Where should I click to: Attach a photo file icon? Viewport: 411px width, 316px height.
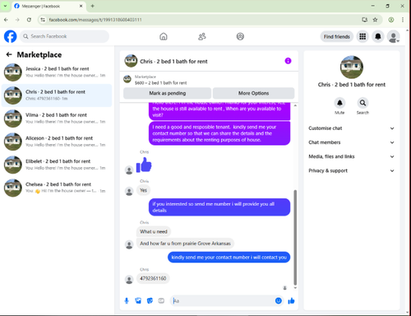pos(138,301)
